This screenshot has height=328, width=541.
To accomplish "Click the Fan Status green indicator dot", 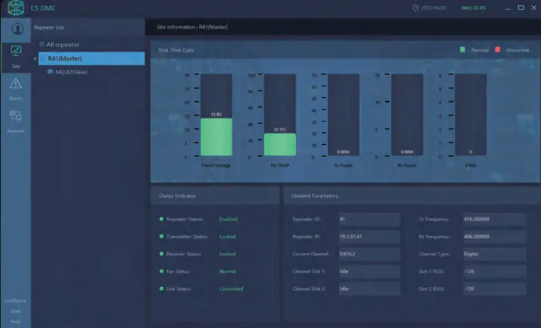I will (x=161, y=271).
